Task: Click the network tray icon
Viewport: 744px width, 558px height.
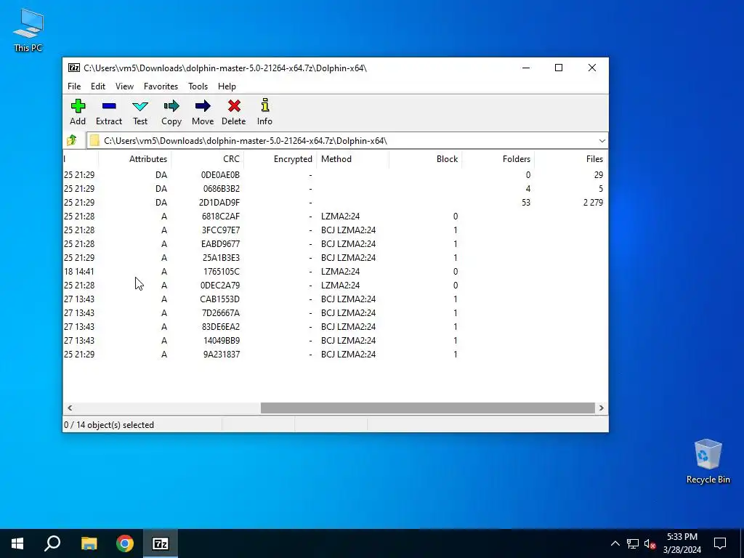Action: coord(633,543)
